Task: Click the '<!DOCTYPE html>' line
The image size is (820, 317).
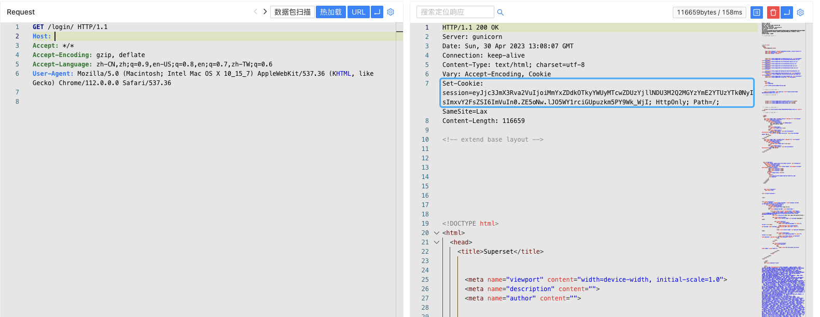Action: [x=470, y=224]
